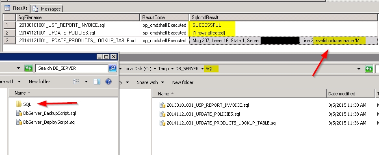Close the DB_SERVER explorer window

point(114,57)
